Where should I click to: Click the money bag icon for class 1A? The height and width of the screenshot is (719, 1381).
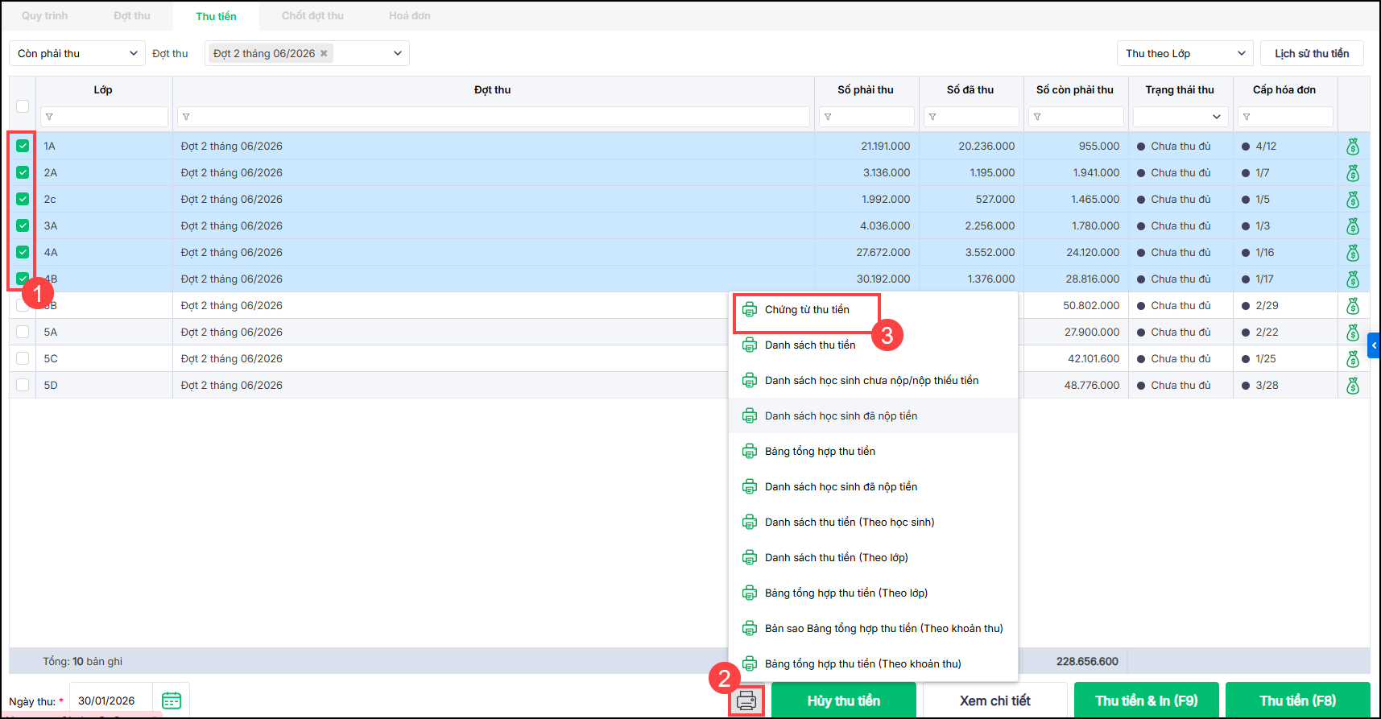pos(1353,147)
